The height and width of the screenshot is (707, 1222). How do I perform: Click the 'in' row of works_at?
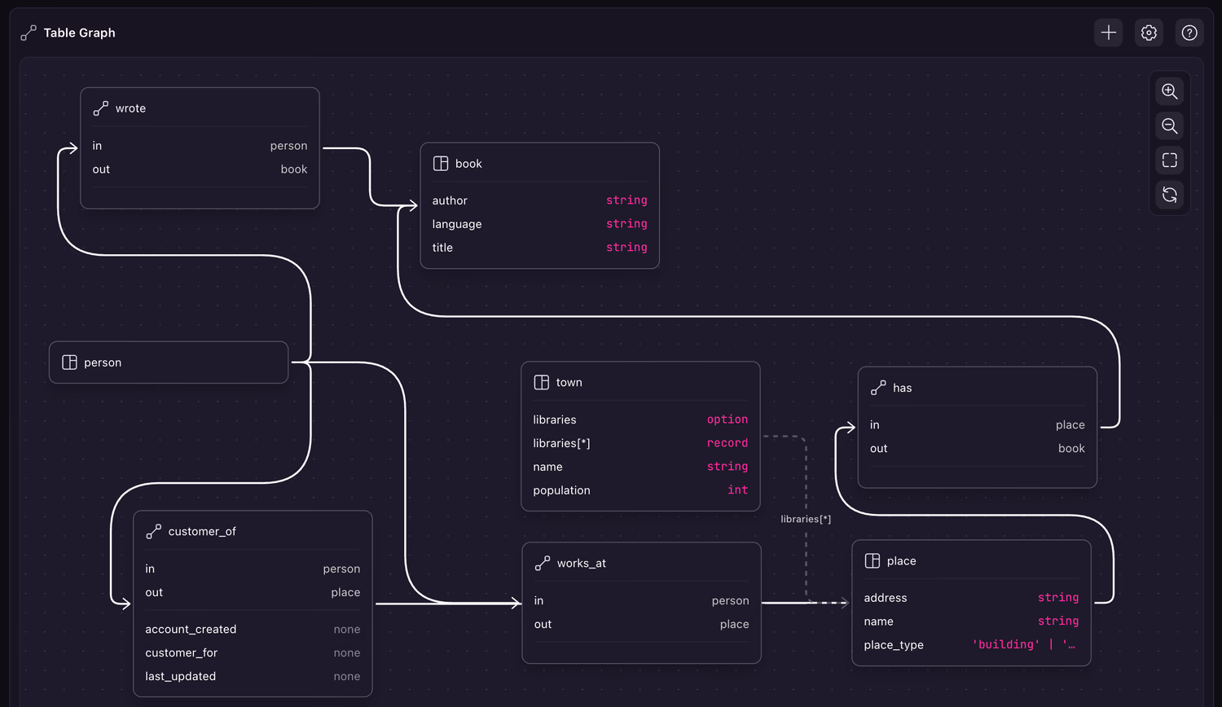pyautogui.click(x=641, y=600)
